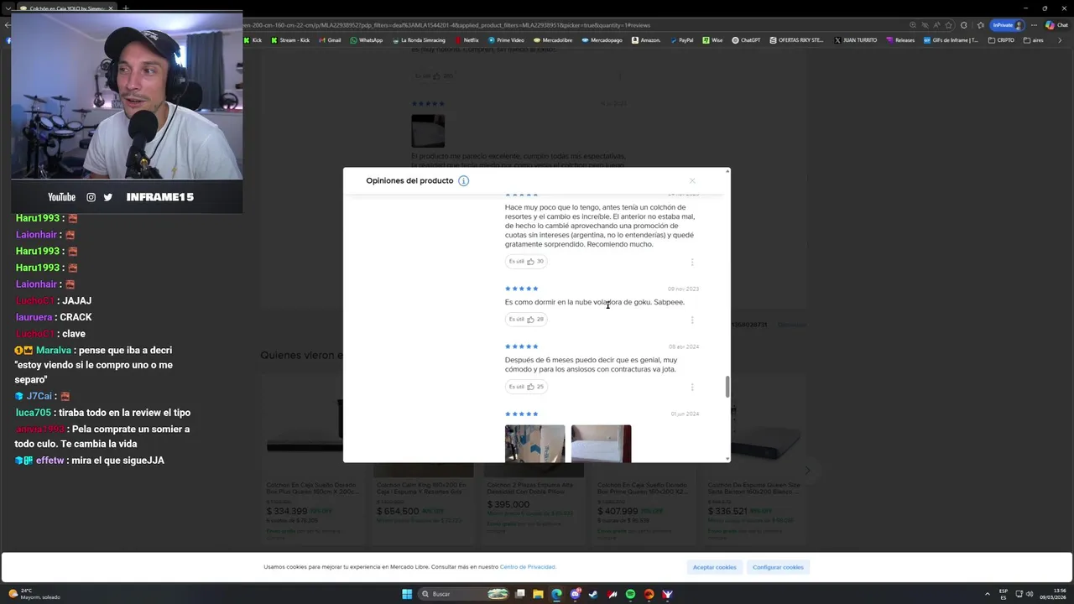Expand CRIPTO bookmarks folder
The height and width of the screenshot is (604, 1074).
pos(1001,39)
